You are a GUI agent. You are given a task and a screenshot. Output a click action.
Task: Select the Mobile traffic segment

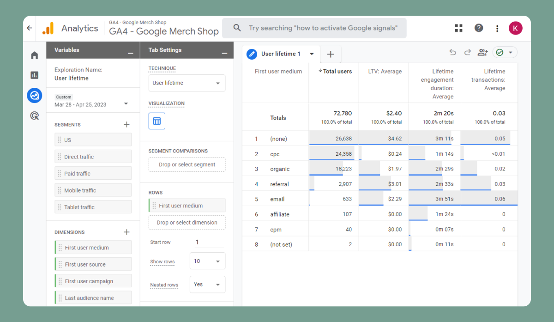click(x=93, y=190)
